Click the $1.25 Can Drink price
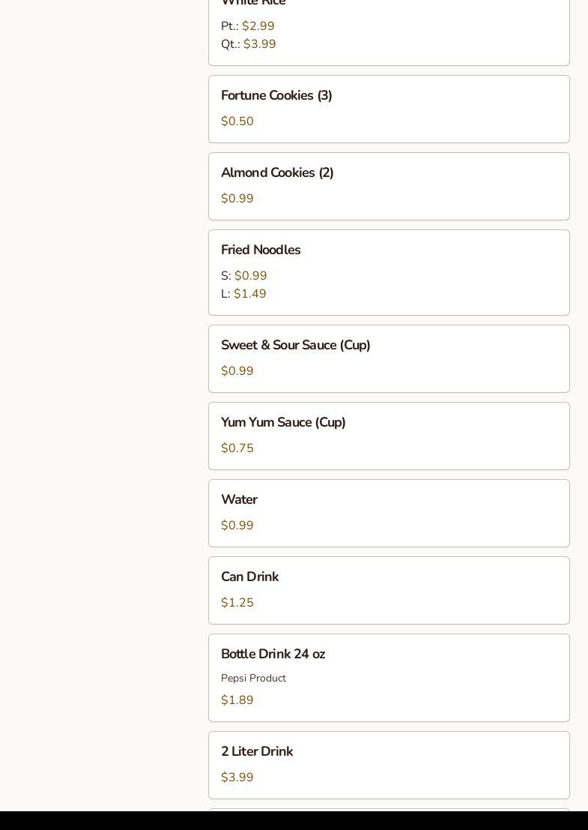588x830 pixels. (x=237, y=603)
